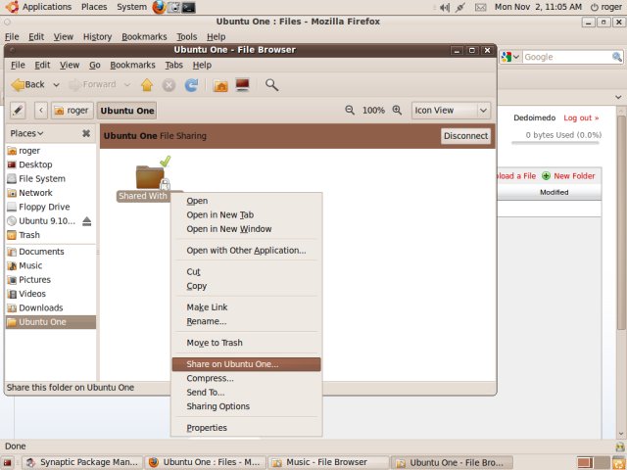Choose Open in New Window from context menu
The image size is (627, 470).
click(x=246, y=229)
